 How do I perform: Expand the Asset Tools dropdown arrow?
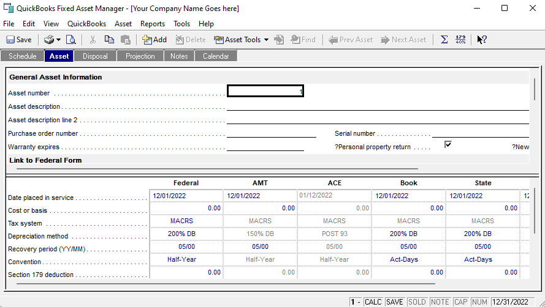click(x=266, y=40)
